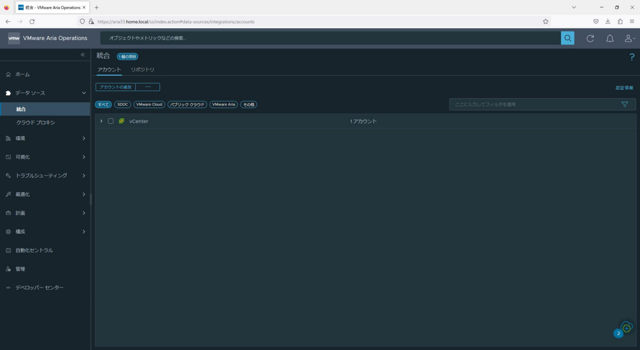Viewport: 640px width, 350px height.
Task: Click the magnifier search button
Action: click(567, 38)
